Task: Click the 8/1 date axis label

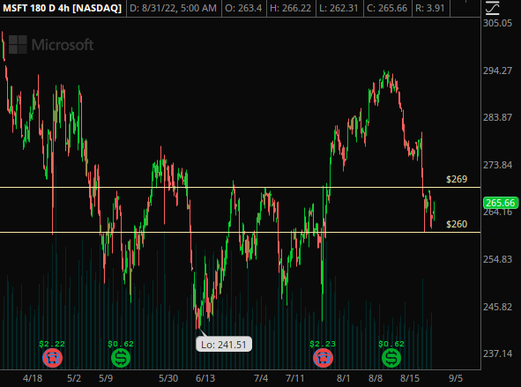Action: coord(343,378)
